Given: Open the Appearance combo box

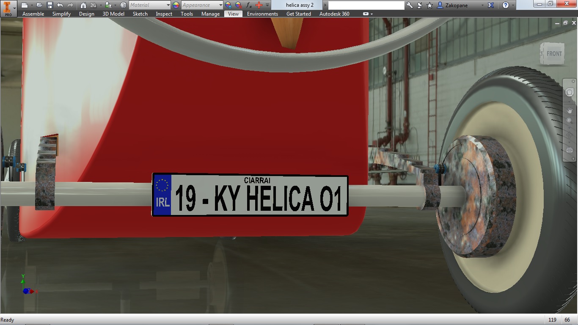Looking at the screenshot, I should [x=202, y=5].
